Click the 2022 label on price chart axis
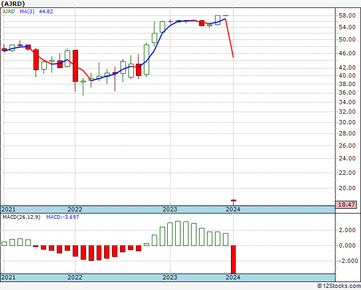Screen dimensions: 361x290 75,209
